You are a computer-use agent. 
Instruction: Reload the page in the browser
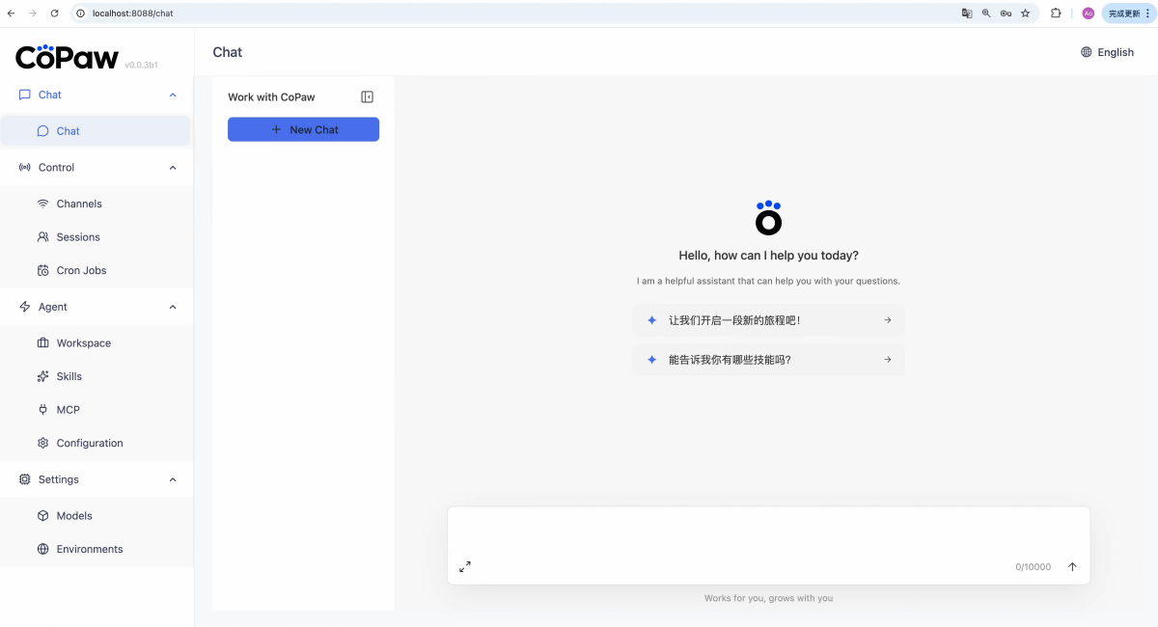click(54, 14)
